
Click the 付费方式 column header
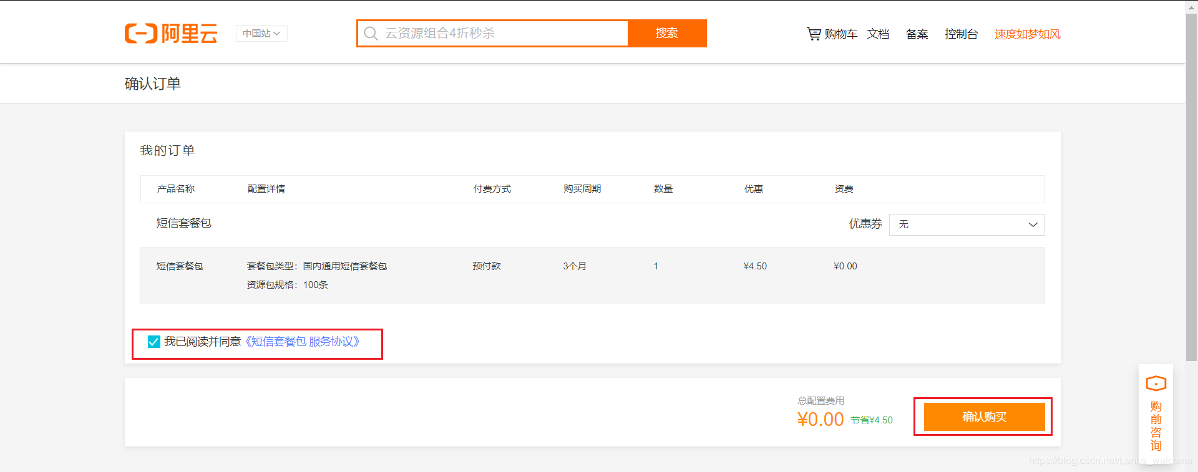pyautogui.click(x=492, y=189)
